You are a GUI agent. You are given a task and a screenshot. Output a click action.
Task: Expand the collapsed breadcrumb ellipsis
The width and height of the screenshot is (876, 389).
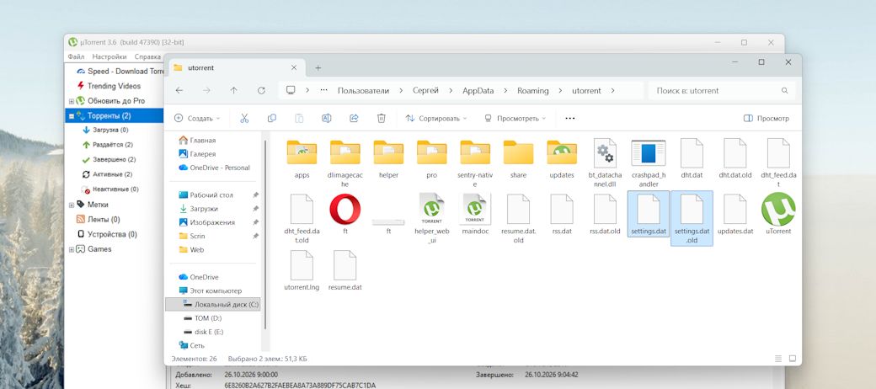coord(323,90)
